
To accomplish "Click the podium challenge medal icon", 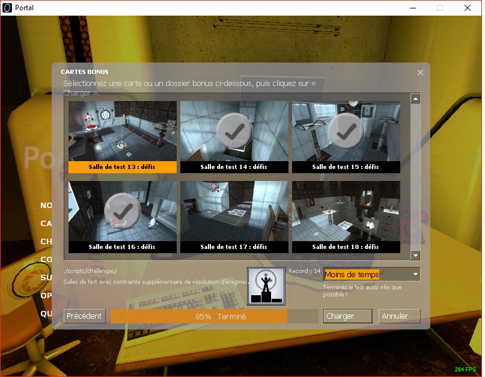I will point(266,286).
